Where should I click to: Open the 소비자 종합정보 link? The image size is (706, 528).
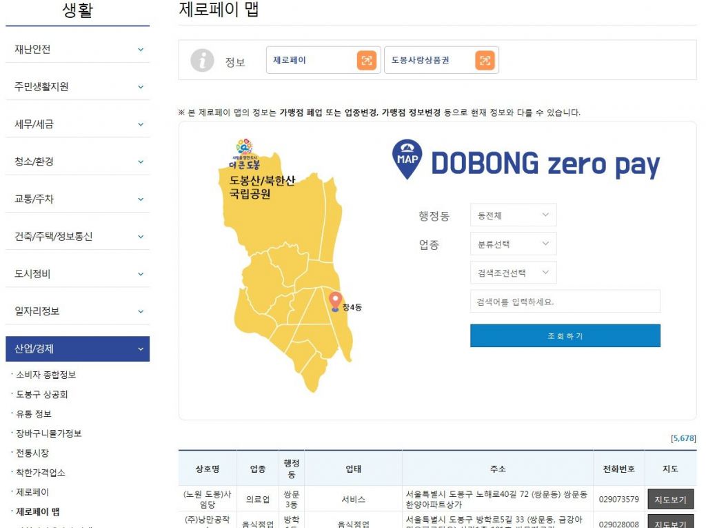pos(46,375)
